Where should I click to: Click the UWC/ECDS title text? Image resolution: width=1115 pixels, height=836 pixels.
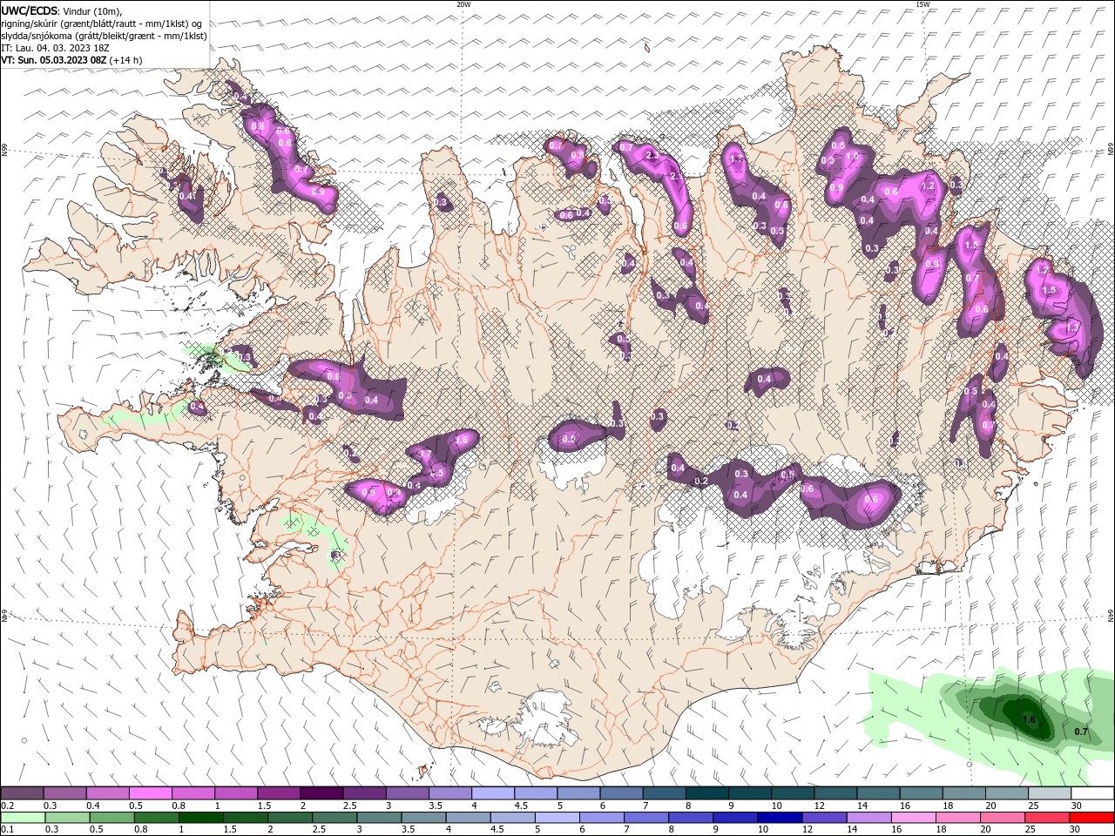pyautogui.click(x=30, y=10)
